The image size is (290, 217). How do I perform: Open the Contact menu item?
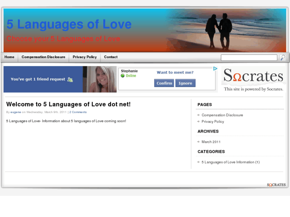pos(111,57)
